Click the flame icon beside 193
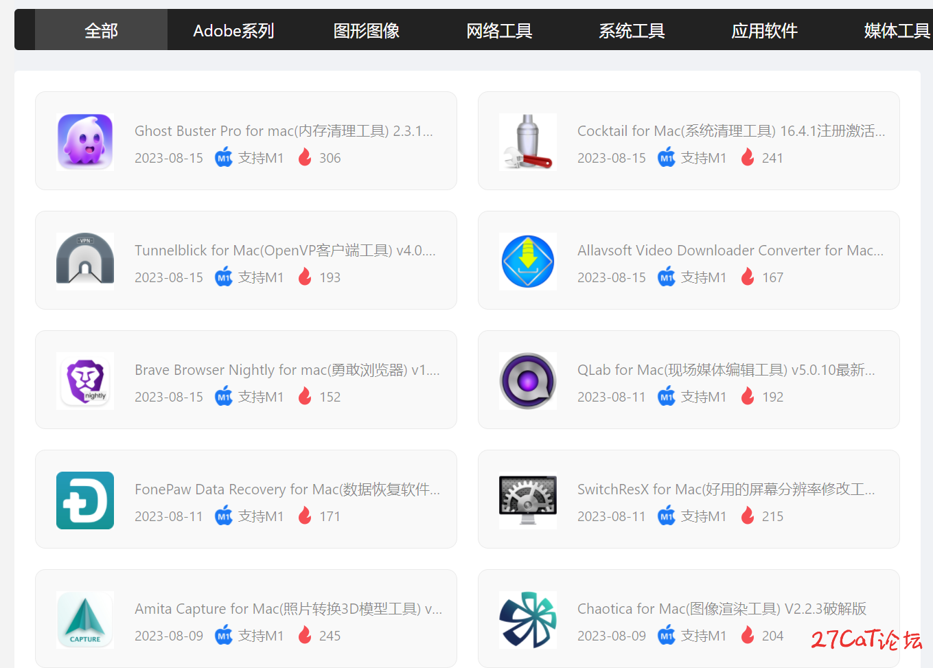 [x=305, y=277]
